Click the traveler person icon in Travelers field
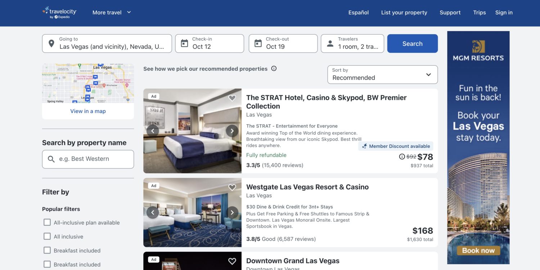 tap(330, 43)
